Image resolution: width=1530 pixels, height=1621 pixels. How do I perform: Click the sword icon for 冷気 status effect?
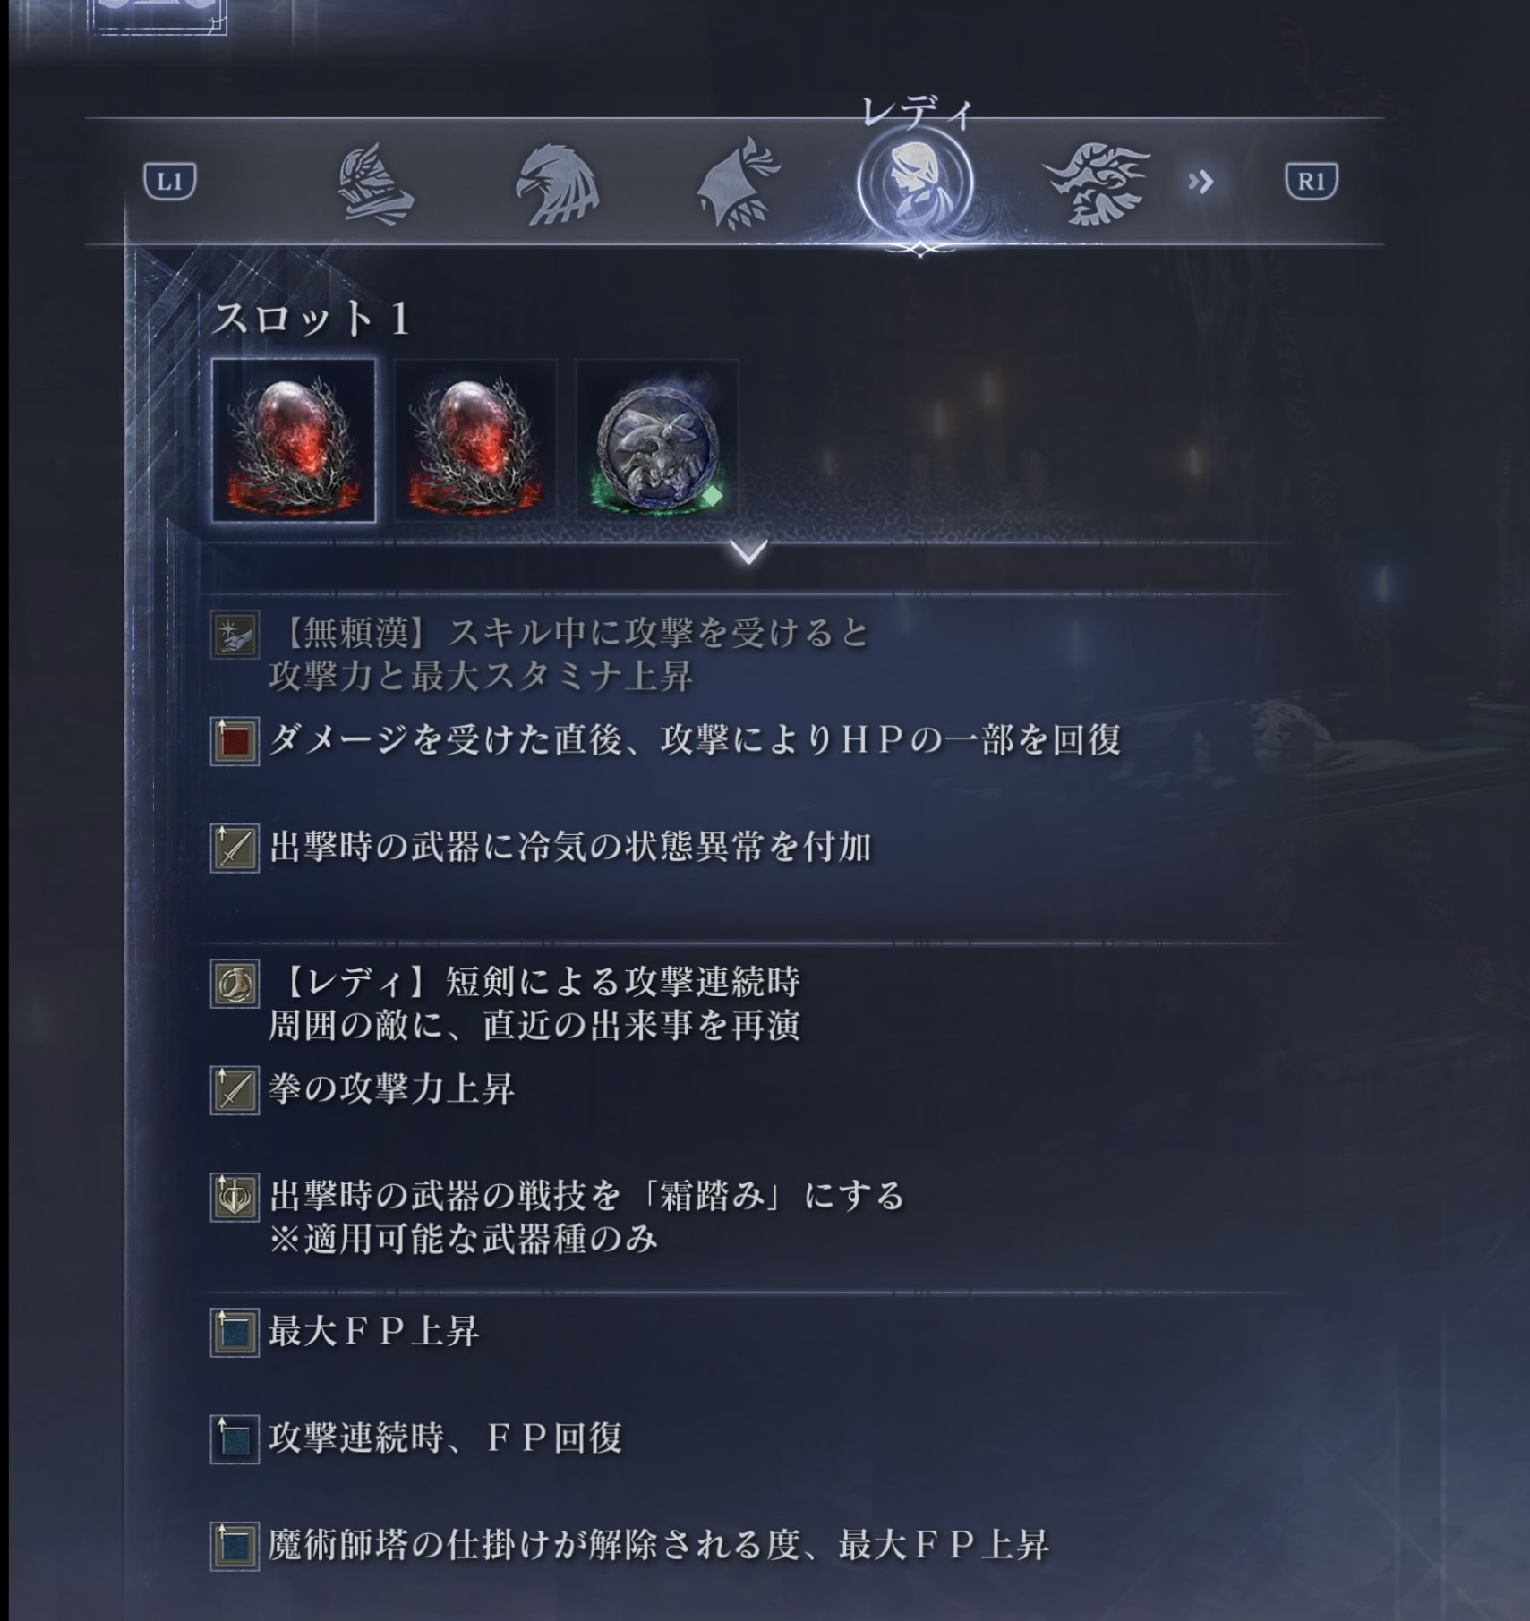tap(235, 848)
